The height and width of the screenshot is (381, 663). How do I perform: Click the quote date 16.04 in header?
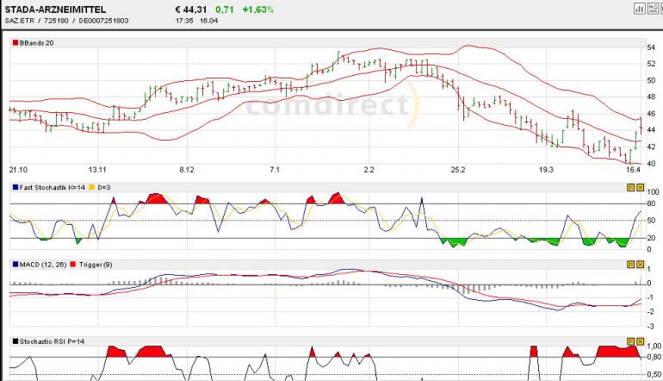pos(209,21)
